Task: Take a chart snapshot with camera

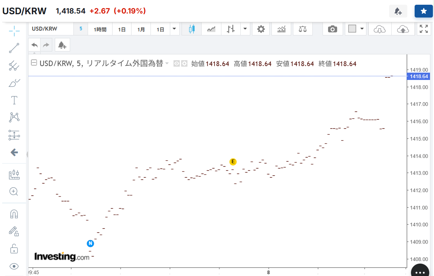Action: (x=332, y=29)
